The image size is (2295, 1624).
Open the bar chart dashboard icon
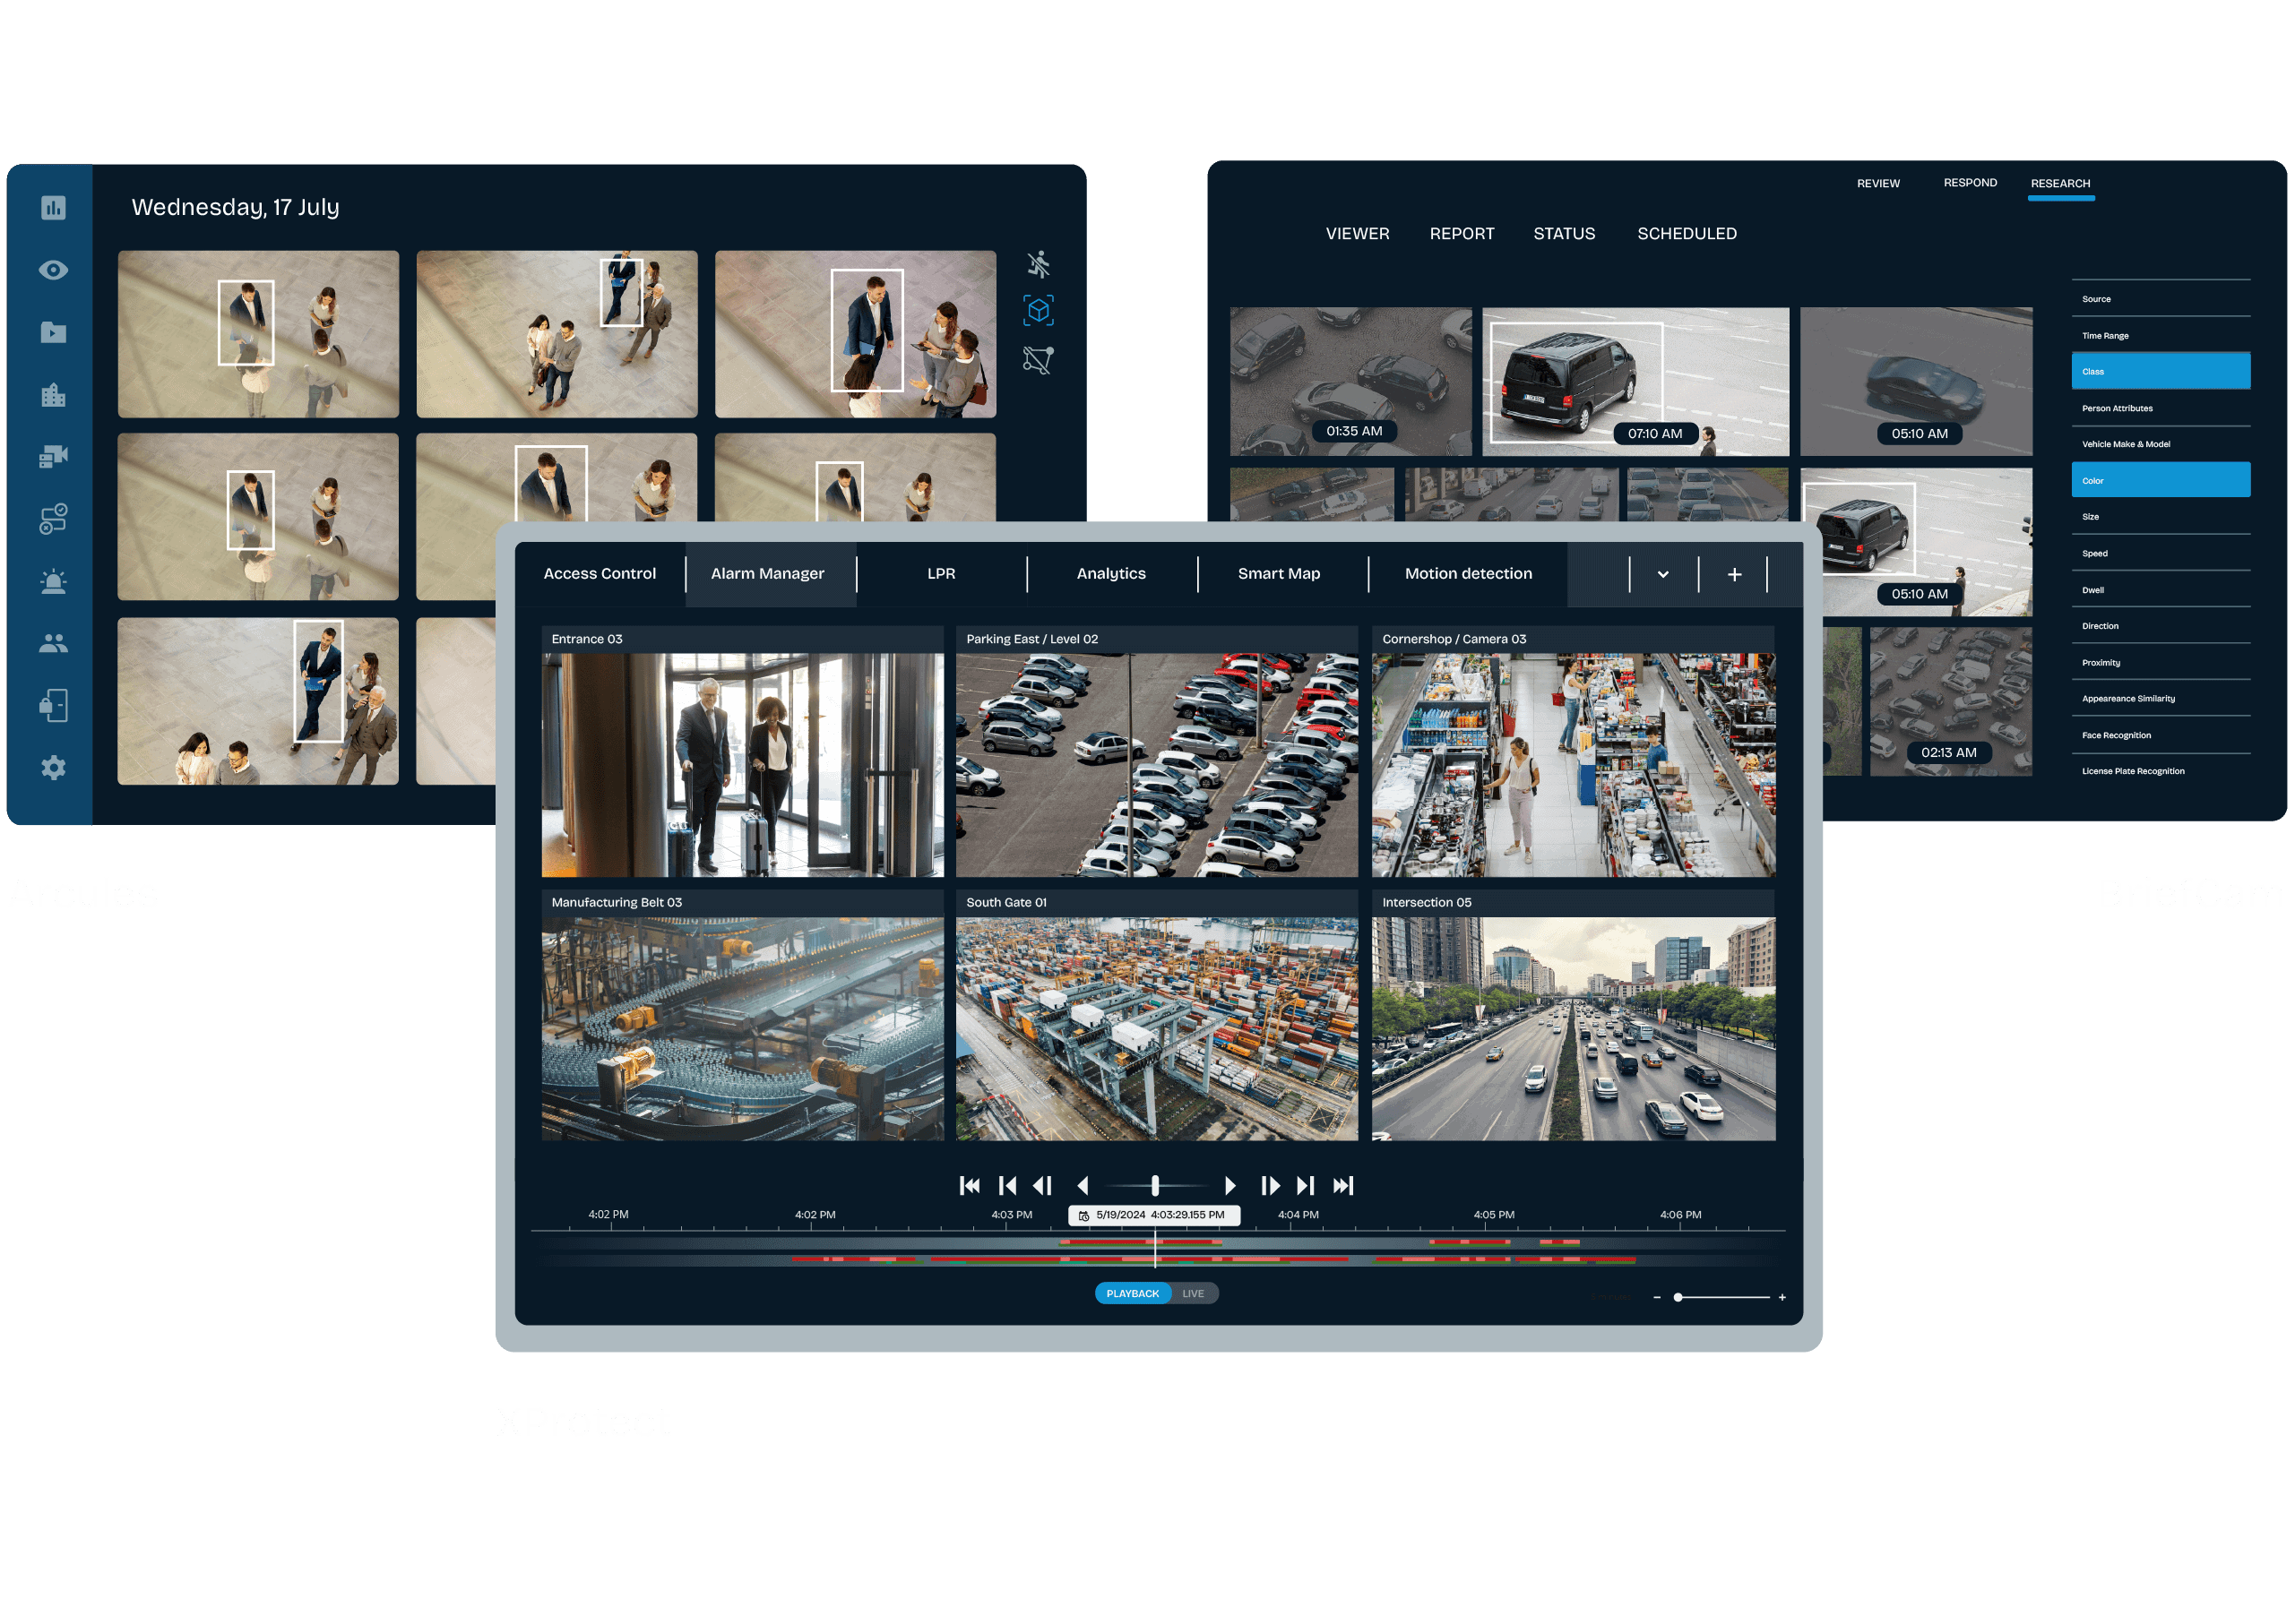[53, 208]
